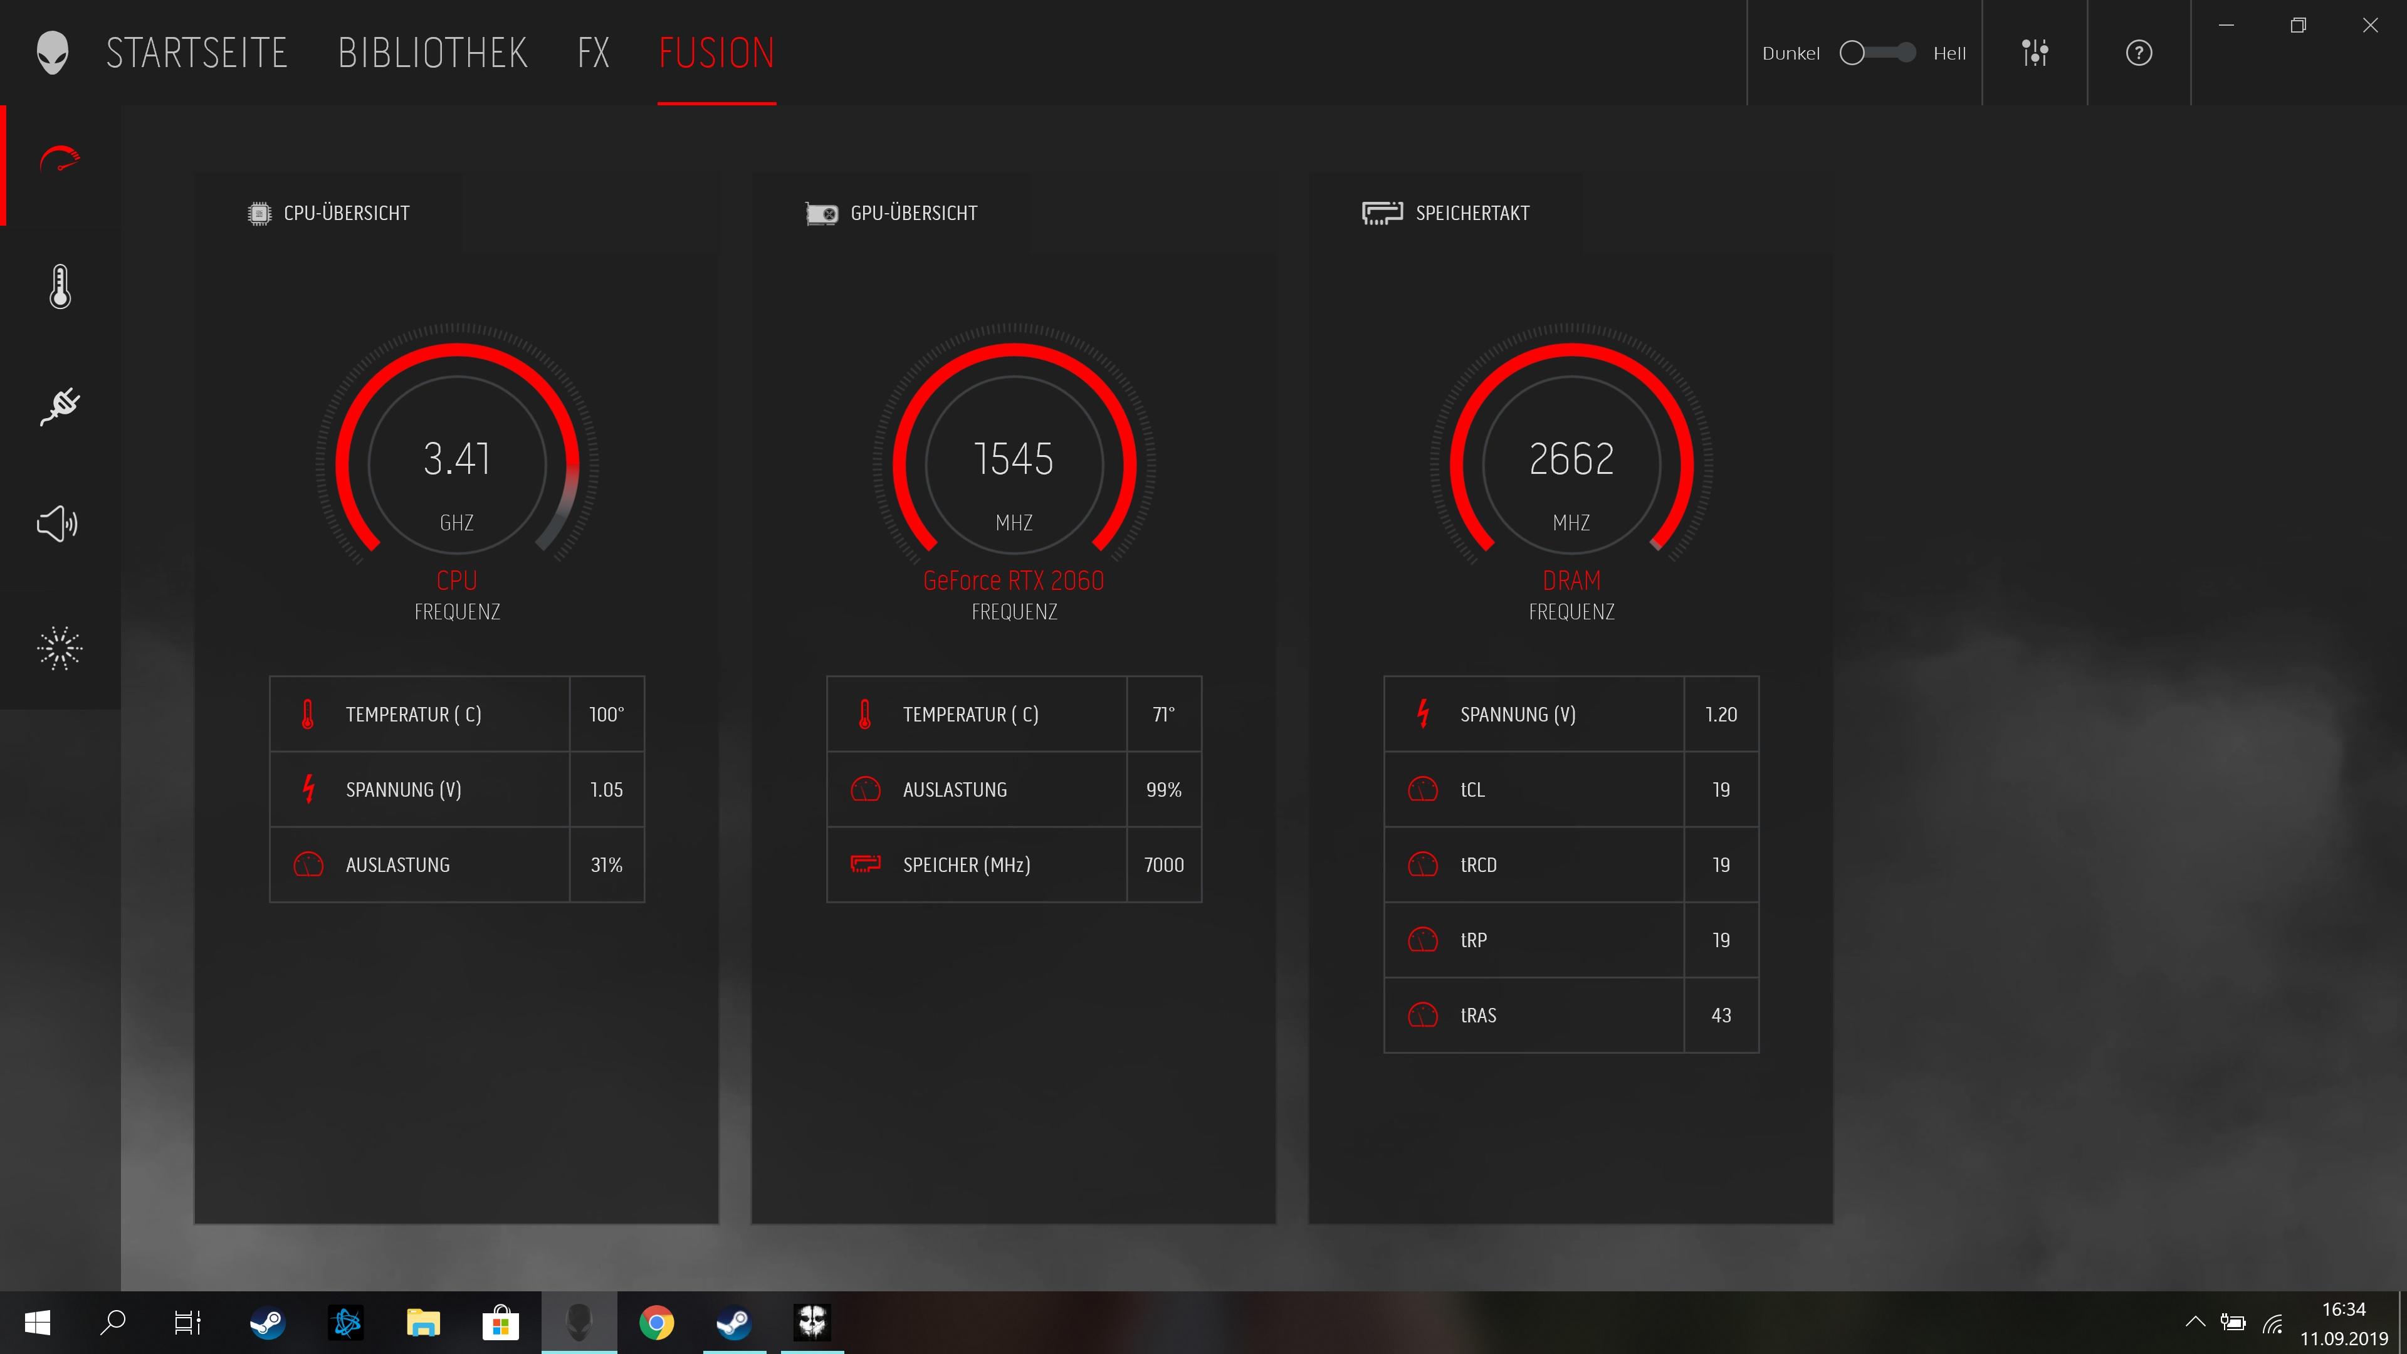Viewport: 2407px width, 1354px height.
Task: Open the performance gauge sidebar section
Action: (x=60, y=160)
